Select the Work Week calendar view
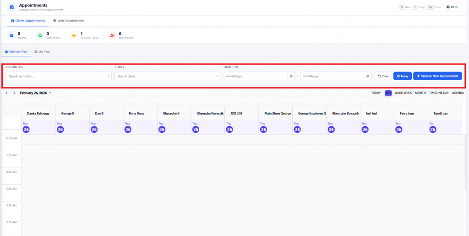 [x=403, y=93]
